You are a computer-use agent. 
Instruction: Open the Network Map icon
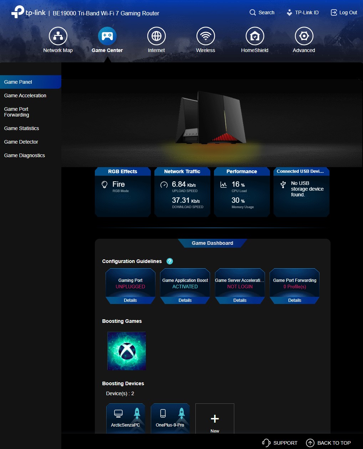coord(58,36)
